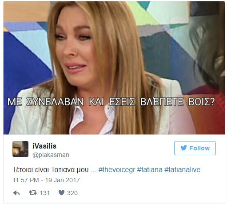Open the #tatiana hashtag
This screenshot has height=204, width=227.
pos(150,169)
